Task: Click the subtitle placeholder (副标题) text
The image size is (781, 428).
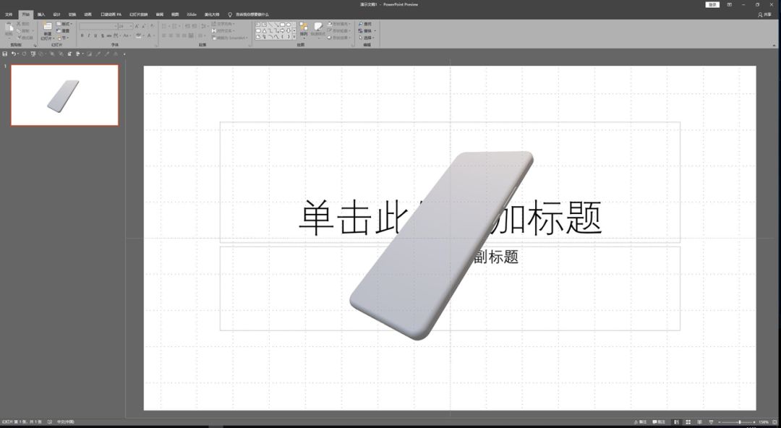Action: tap(495, 257)
